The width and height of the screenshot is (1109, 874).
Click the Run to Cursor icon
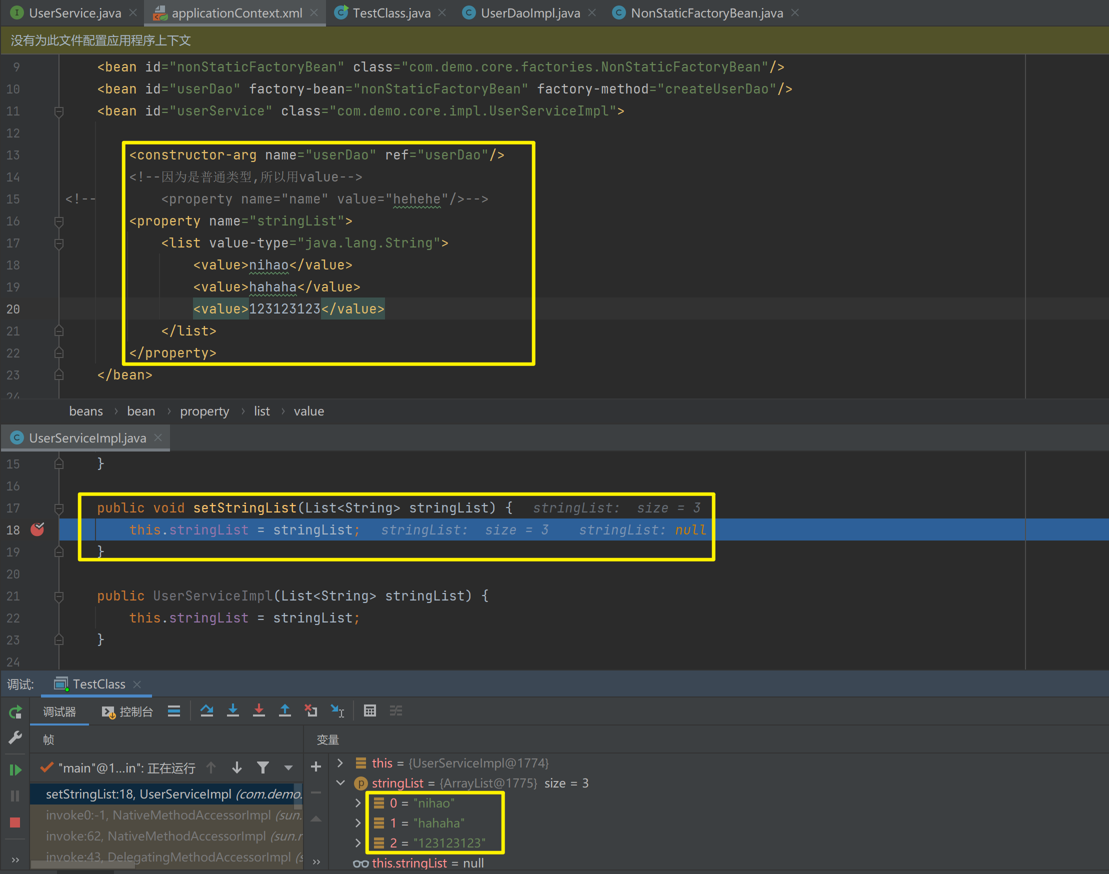click(x=337, y=711)
